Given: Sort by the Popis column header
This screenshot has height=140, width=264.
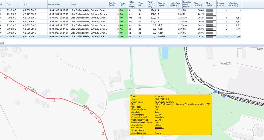Looking at the screenshot, I should [x=35, y=4].
